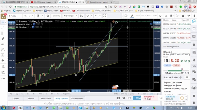The image size is (197, 110).
Task: Open the chart style dropdown arrow
Action: (x=42, y=16)
